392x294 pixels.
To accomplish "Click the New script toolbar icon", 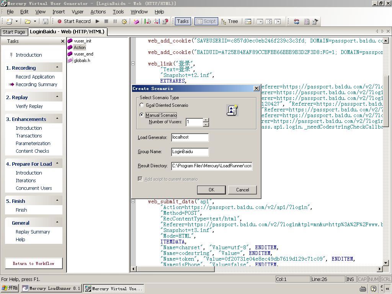I will [x=10, y=21].
